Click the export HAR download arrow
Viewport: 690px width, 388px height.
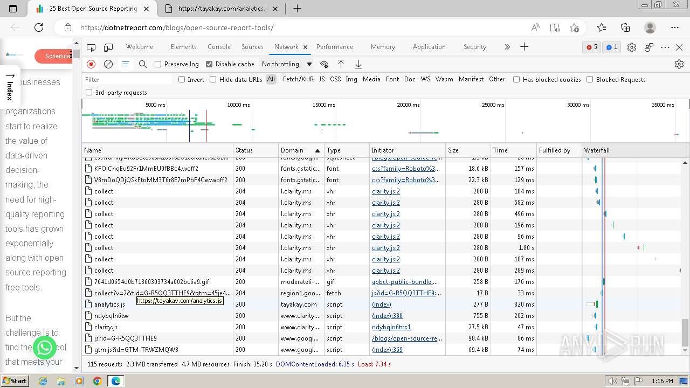(x=358, y=64)
